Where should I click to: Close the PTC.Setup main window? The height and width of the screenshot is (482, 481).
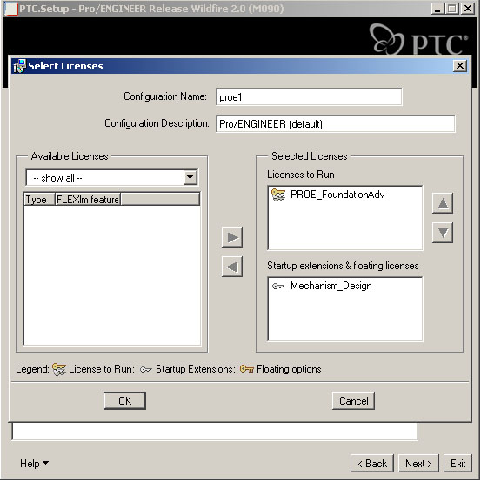tap(468, 9)
